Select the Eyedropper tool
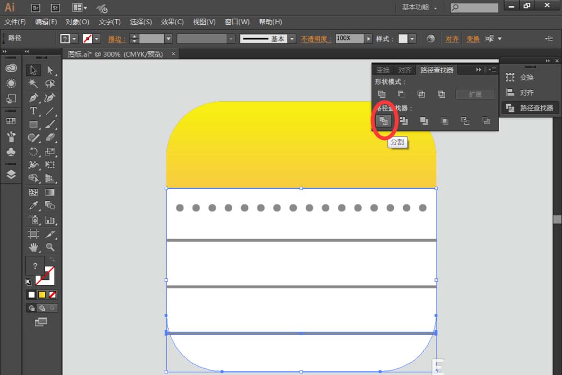This screenshot has height=375, width=562. tap(33, 205)
